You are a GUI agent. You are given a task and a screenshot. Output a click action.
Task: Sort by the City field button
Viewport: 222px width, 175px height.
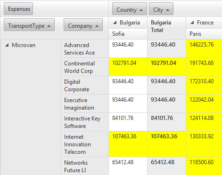[161, 9]
